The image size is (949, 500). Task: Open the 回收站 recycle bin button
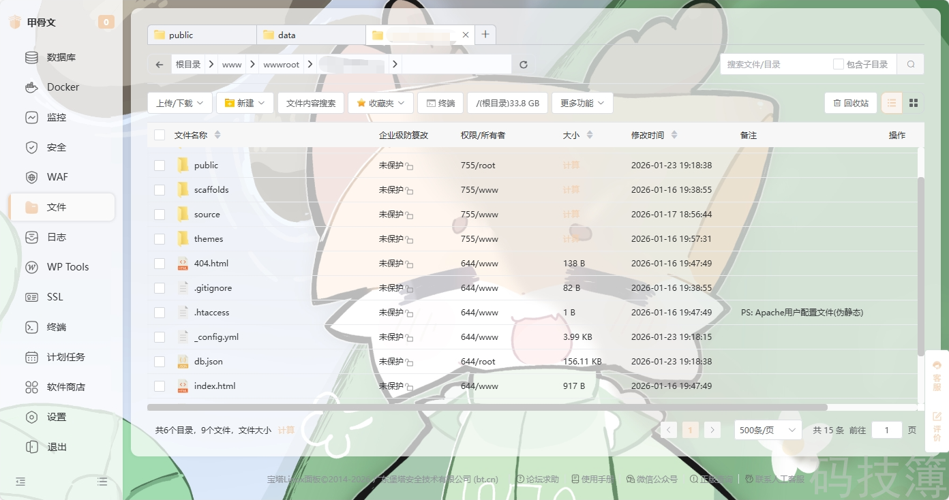[x=850, y=104]
